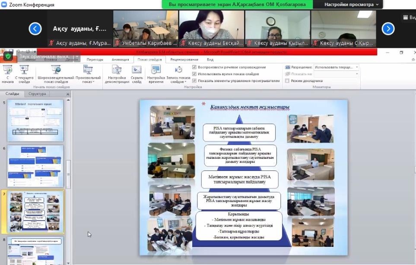This screenshot has height=265, width=416.
Task: Click muted mic icon of Көксу ауданы С.Қыр participant
Action: 315,43
